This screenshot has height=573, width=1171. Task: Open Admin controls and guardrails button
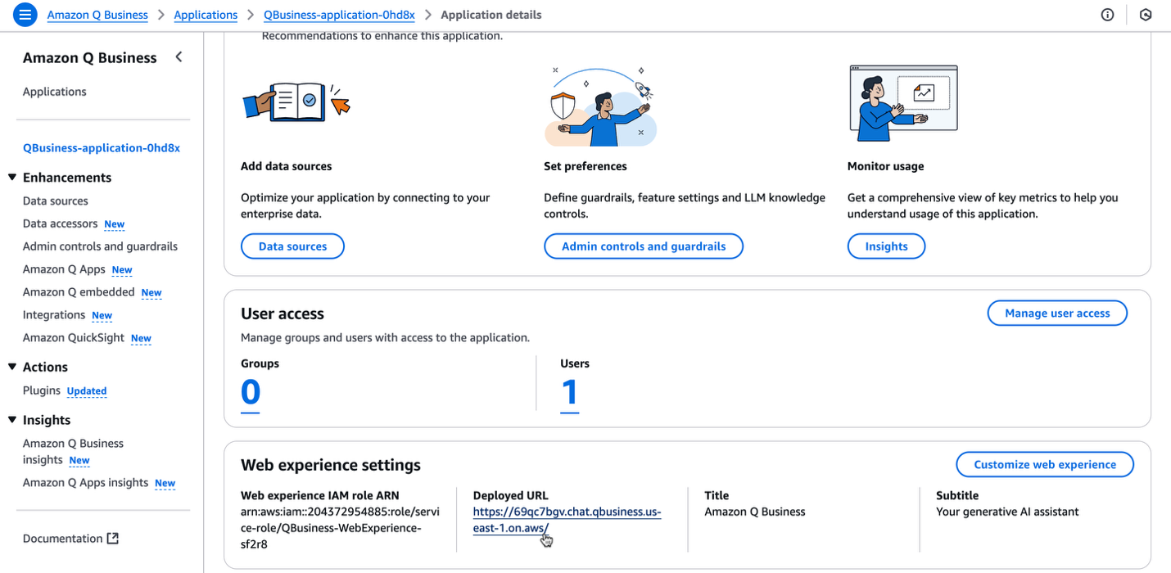point(644,246)
